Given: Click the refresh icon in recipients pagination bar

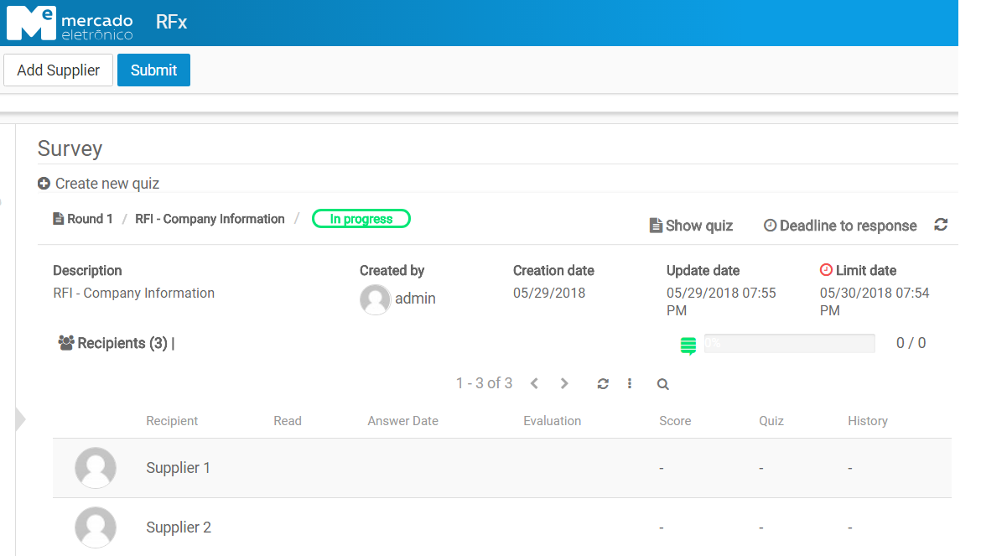Looking at the screenshot, I should pos(602,384).
